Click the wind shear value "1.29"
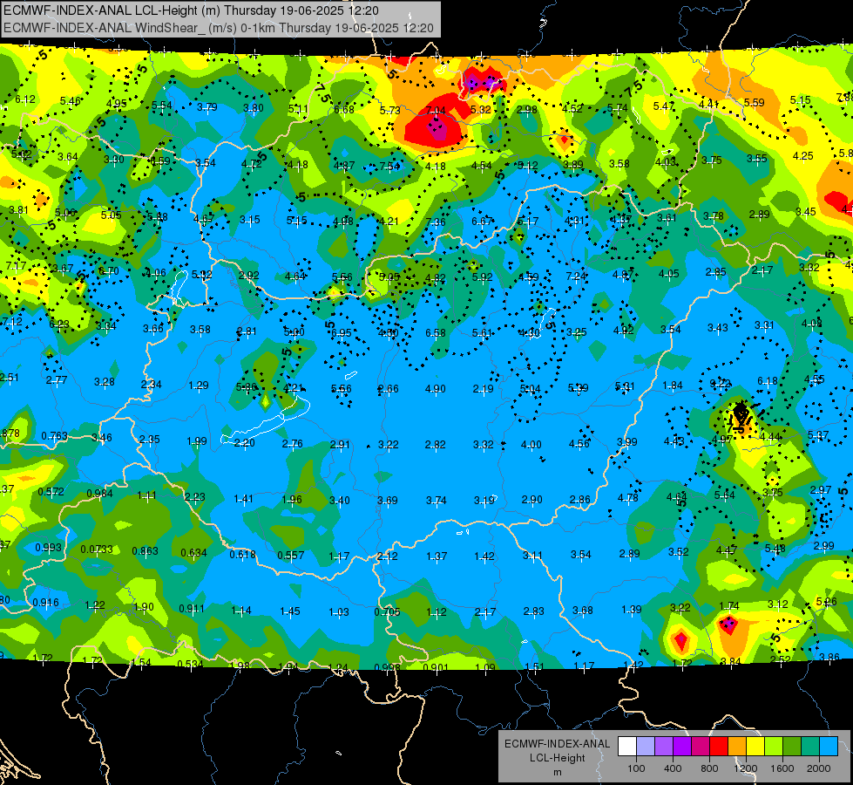 199,386
